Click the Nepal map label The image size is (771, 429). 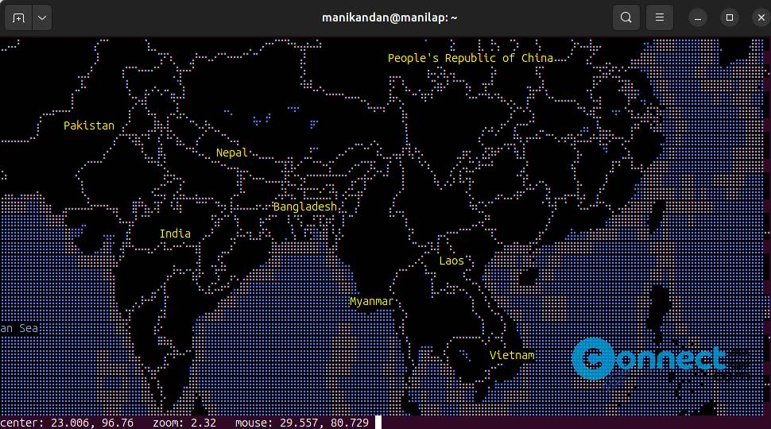pos(231,153)
